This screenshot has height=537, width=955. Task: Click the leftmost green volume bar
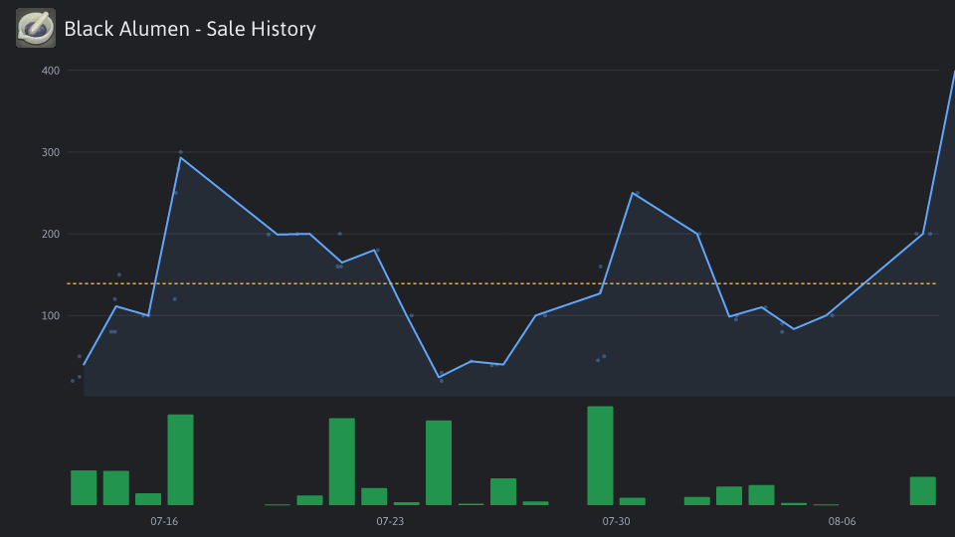pyautogui.click(x=84, y=487)
